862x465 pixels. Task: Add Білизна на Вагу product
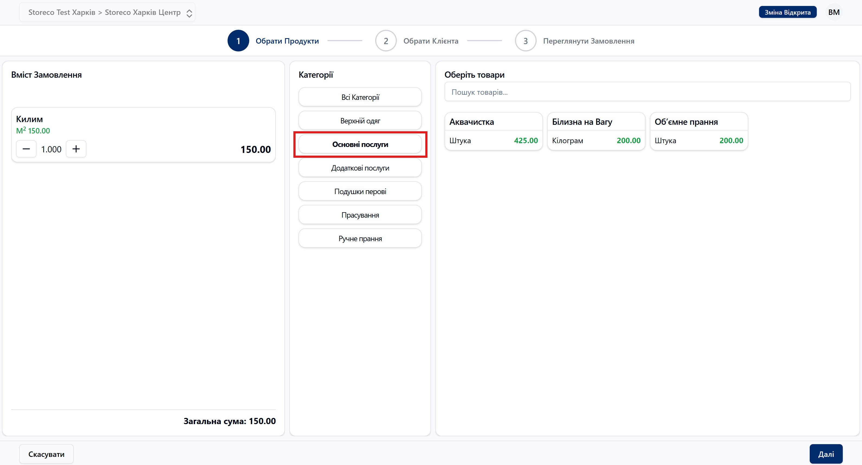tap(596, 131)
